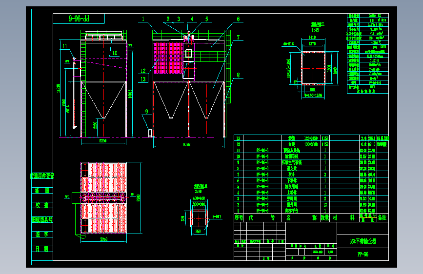The height and width of the screenshot is (274, 423).
Task: Select the 备注 header in the parts list
Action: point(383,217)
